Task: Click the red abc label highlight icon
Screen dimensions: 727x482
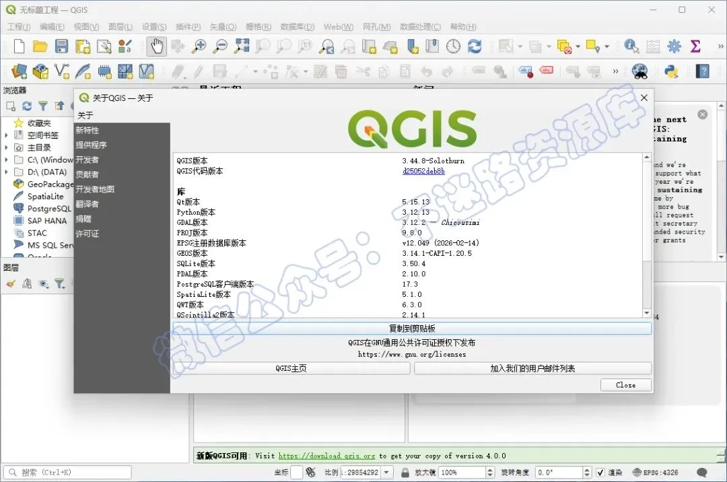Action: 547,71
